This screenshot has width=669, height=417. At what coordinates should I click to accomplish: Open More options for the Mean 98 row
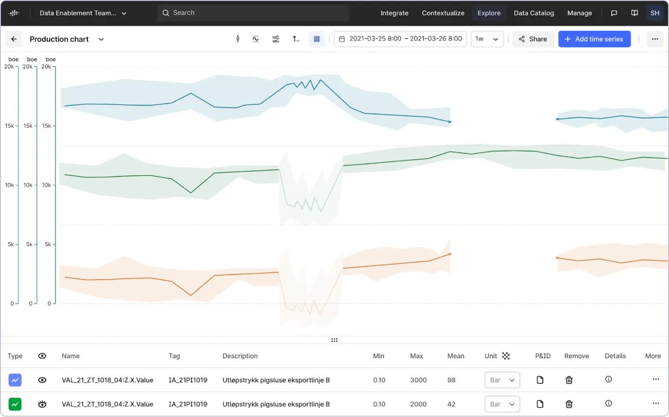[x=656, y=379]
